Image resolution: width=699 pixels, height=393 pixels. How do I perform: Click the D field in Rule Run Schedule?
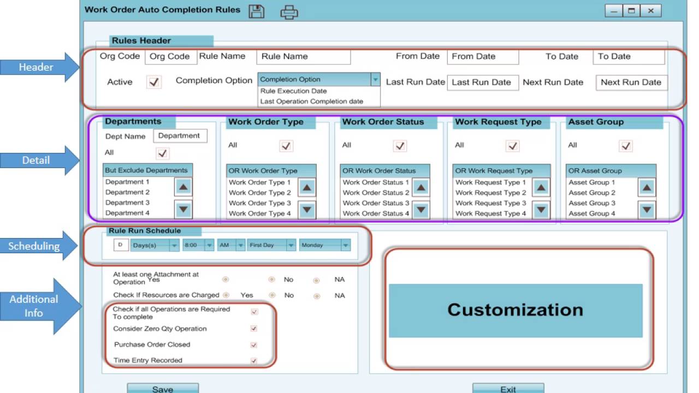point(121,245)
